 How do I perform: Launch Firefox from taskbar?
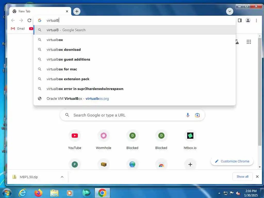click(38, 193)
